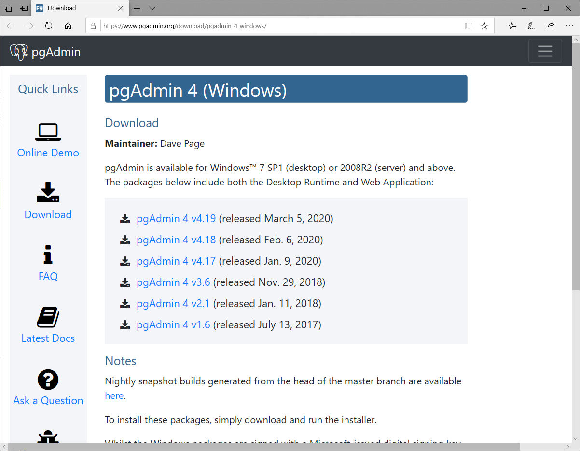Click the pgAdmin brand name in header
Viewport: 580px width, 451px height.
[x=56, y=52]
